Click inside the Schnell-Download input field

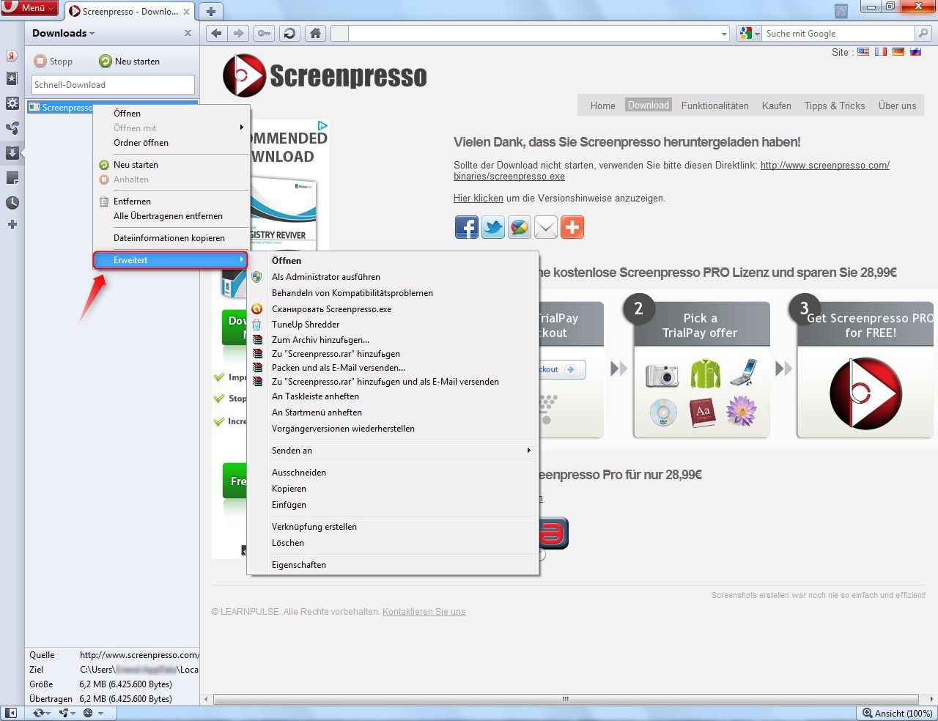point(112,84)
